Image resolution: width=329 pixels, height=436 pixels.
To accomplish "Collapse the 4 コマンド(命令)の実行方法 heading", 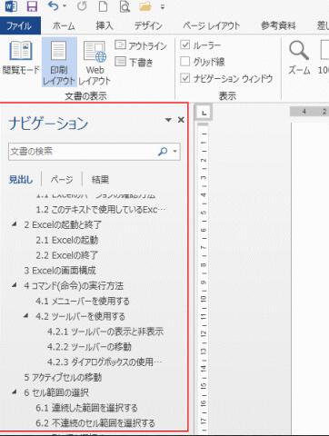I will click(x=14, y=285).
